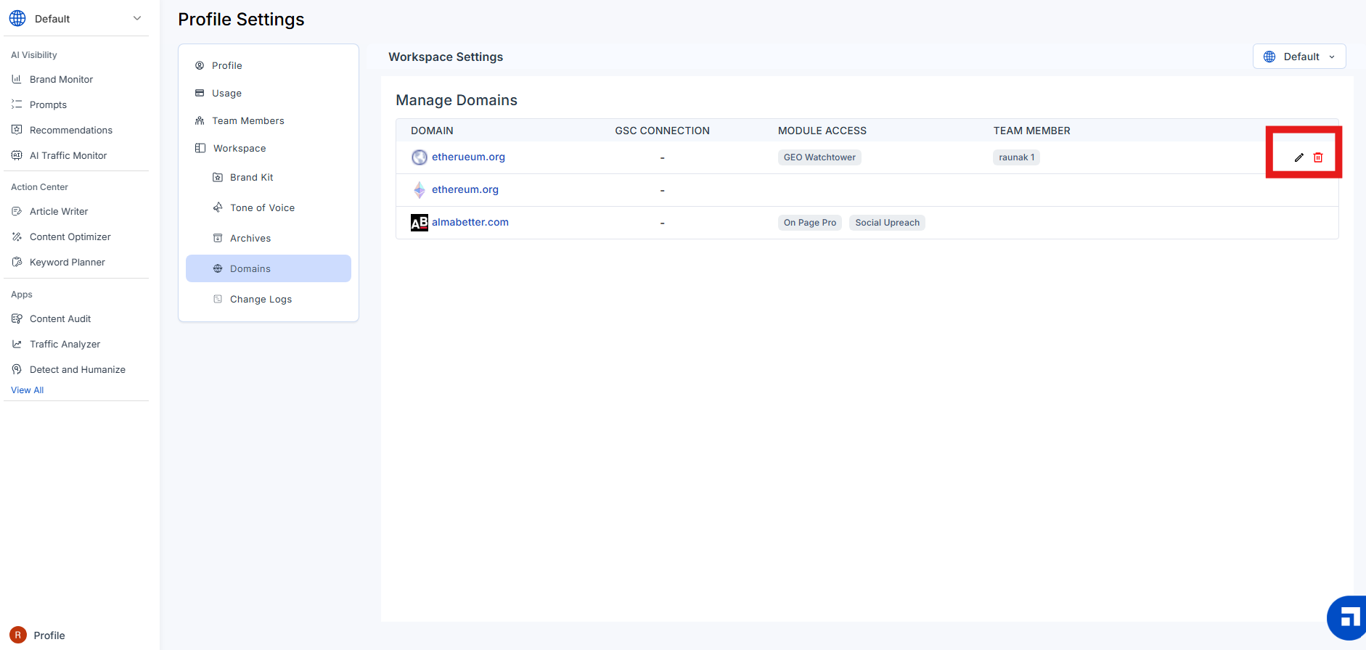Image resolution: width=1366 pixels, height=650 pixels.
Task: Open Team Members settings
Action: point(248,120)
